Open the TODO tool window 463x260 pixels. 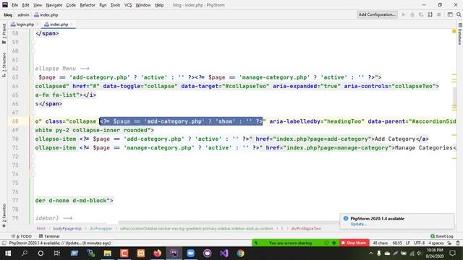pyautogui.click(x=21, y=236)
